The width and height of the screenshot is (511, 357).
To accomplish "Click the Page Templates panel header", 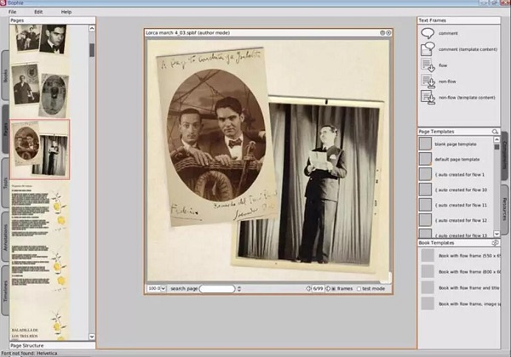I will click(x=455, y=132).
